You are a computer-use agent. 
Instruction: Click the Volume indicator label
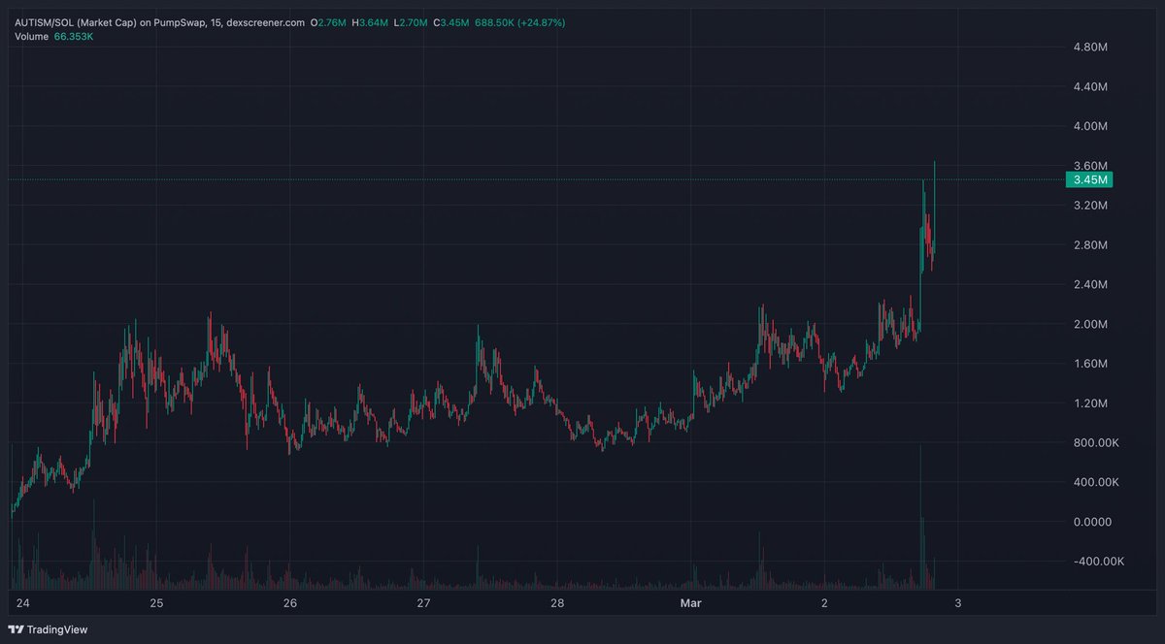pyautogui.click(x=30, y=37)
